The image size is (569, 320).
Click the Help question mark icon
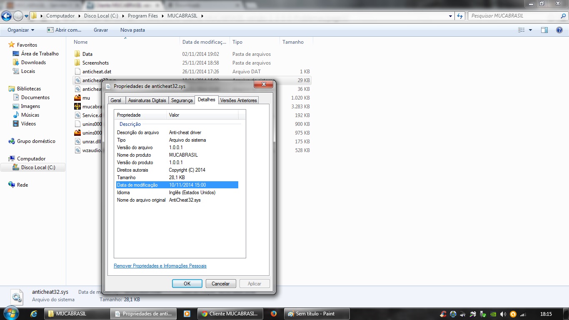559,30
